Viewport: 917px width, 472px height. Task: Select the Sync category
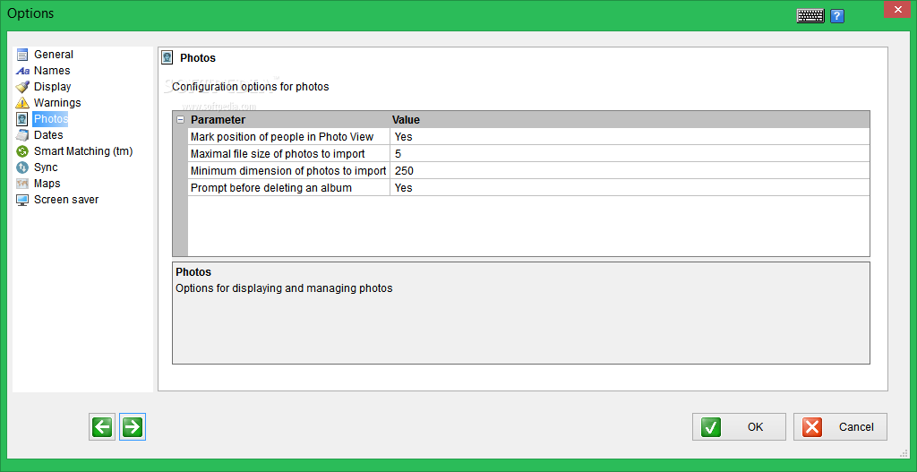[46, 167]
